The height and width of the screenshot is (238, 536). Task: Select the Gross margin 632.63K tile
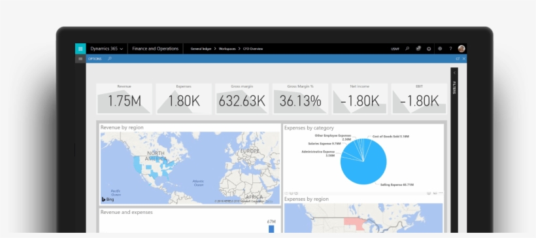click(242, 99)
